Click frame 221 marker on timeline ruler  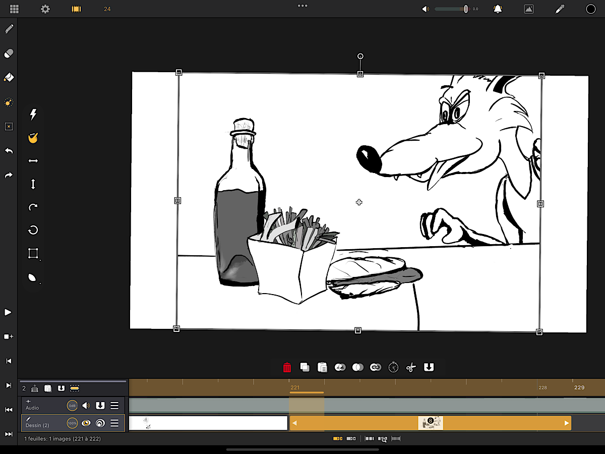(295, 387)
